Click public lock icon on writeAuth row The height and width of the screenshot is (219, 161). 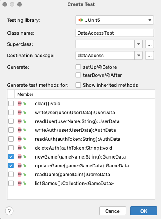click(x=25, y=130)
